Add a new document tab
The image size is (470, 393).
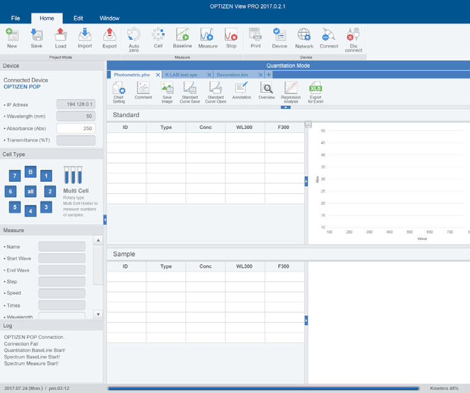269,75
